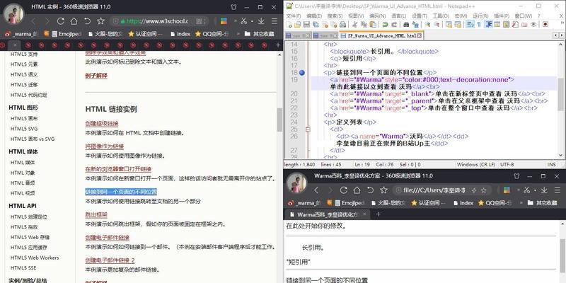Screen dimensions: 566x283
Task: Expand bookmarks overflow chevron in w3school browser
Action: [237, 34]
